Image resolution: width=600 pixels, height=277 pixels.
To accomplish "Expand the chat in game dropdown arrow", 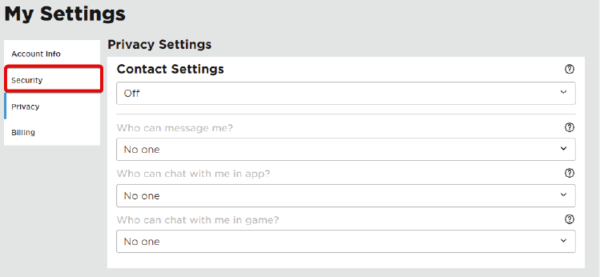I will pos(563,241).
